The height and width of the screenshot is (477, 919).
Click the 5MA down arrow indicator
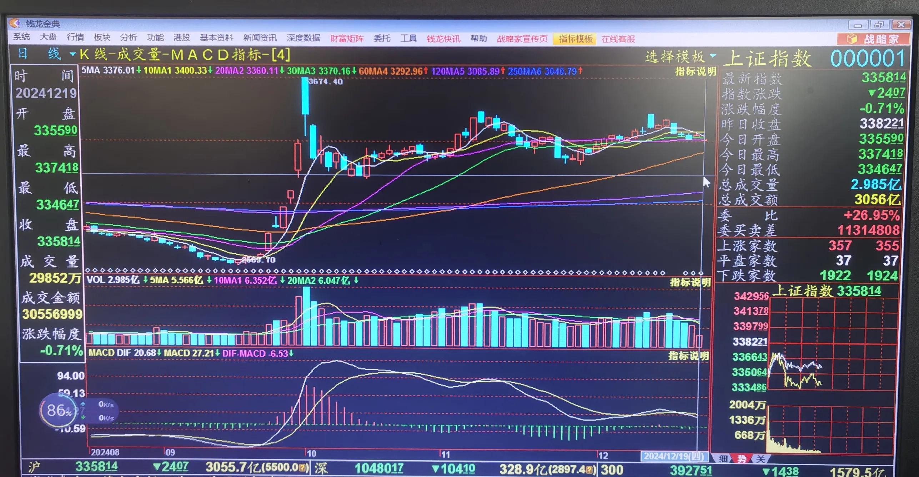click(x=139, y=70)
